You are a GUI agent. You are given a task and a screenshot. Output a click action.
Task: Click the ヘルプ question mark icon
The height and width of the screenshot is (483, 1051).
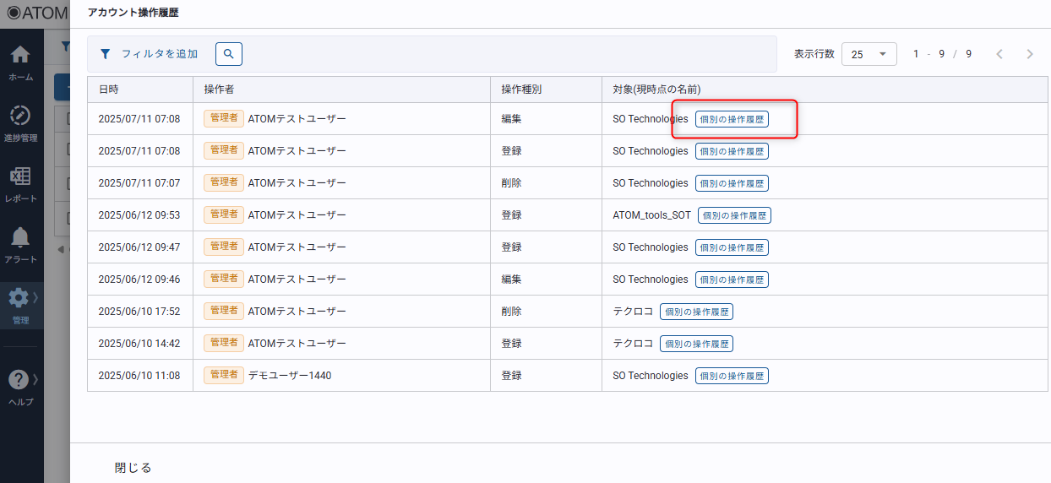[x=19, y=380]
